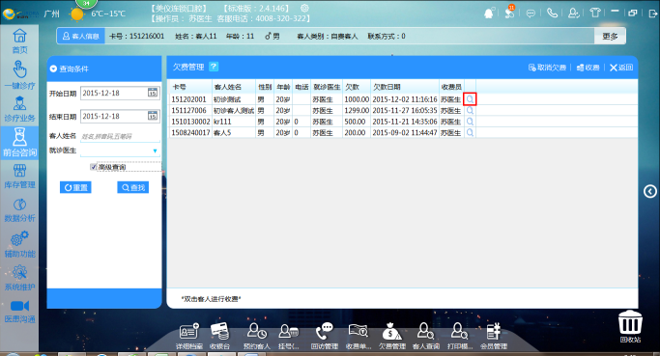Open 欠费管理 arrears dock icon
660x356 pixels.
(392, 336)
